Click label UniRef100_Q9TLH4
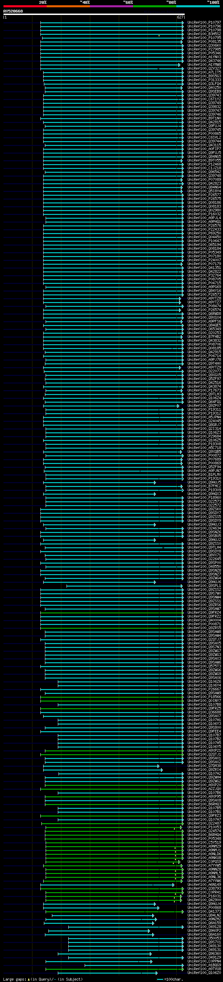Viewport: 223px width, 982px height. 204,547
